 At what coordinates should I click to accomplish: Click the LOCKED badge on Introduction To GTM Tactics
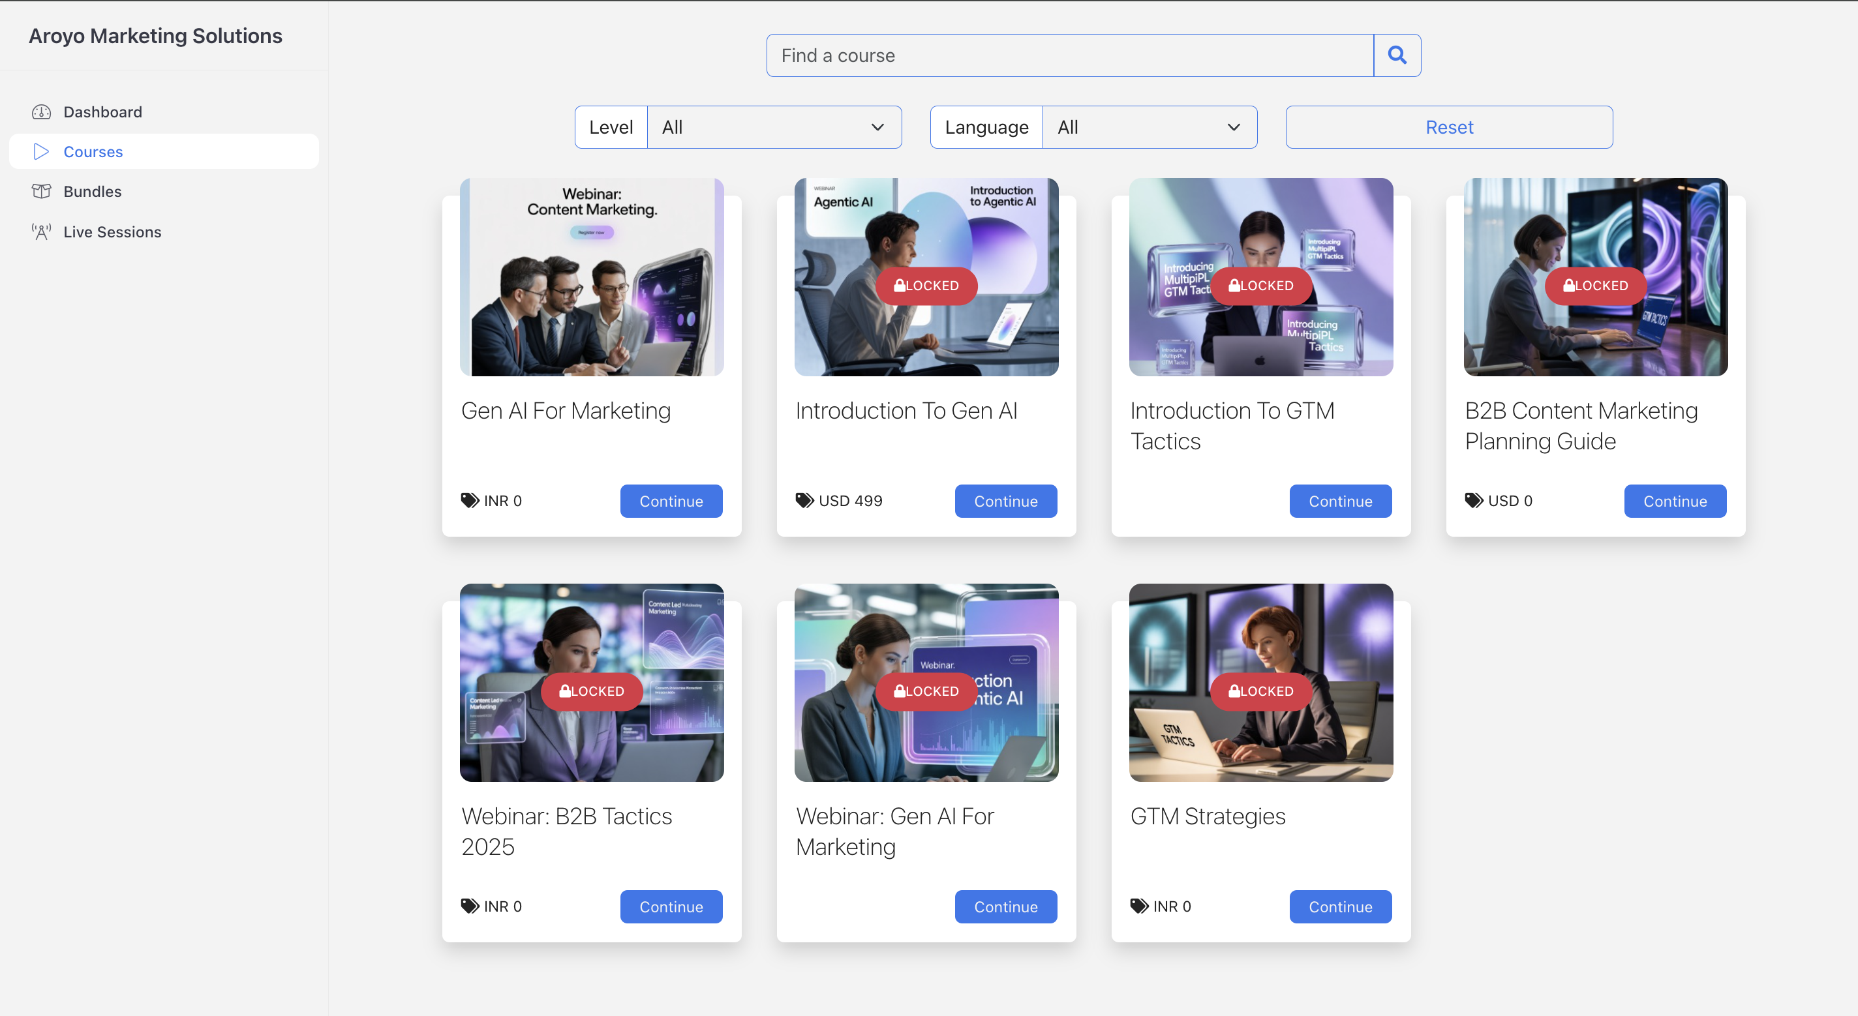(x=1261, y=286)
